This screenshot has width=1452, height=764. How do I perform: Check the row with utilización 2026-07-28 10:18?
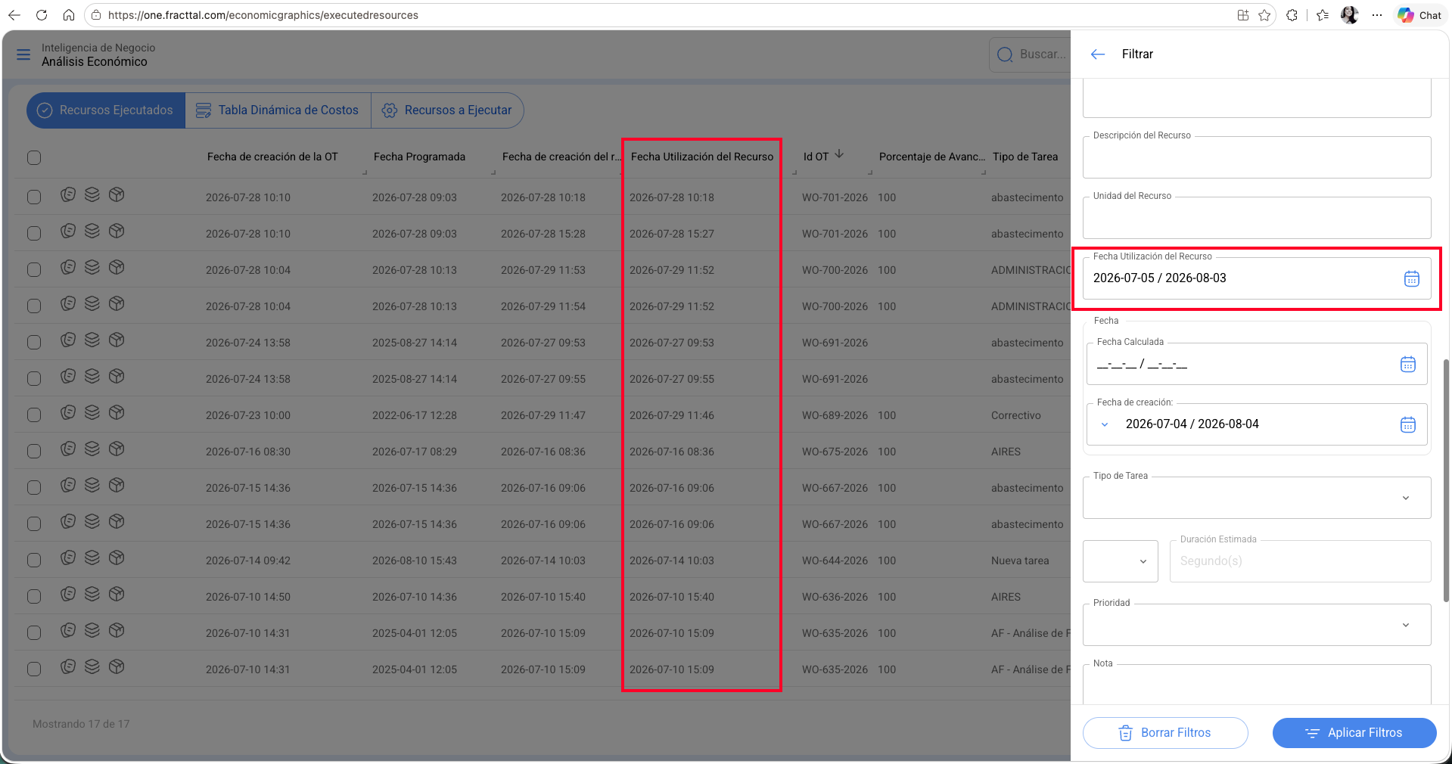click(34, 197)
